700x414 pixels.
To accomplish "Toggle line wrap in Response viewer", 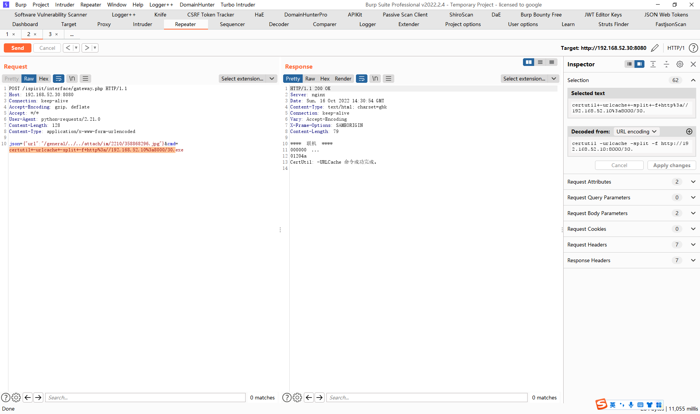I will pos(362,79).
